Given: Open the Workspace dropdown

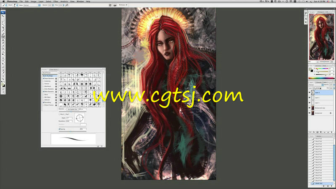Looking at the screenshot, I should point(123,5).
